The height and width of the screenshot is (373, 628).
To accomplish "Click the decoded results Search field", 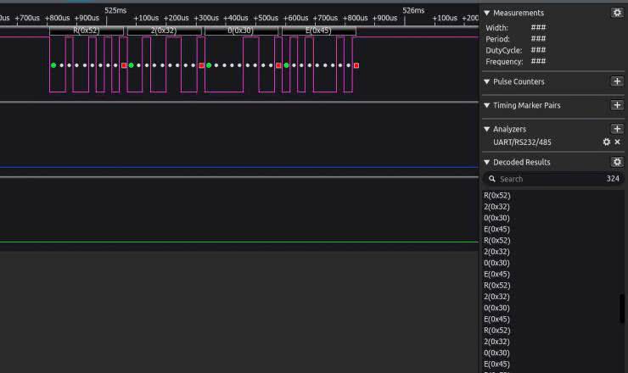I will tap(543, 179).
